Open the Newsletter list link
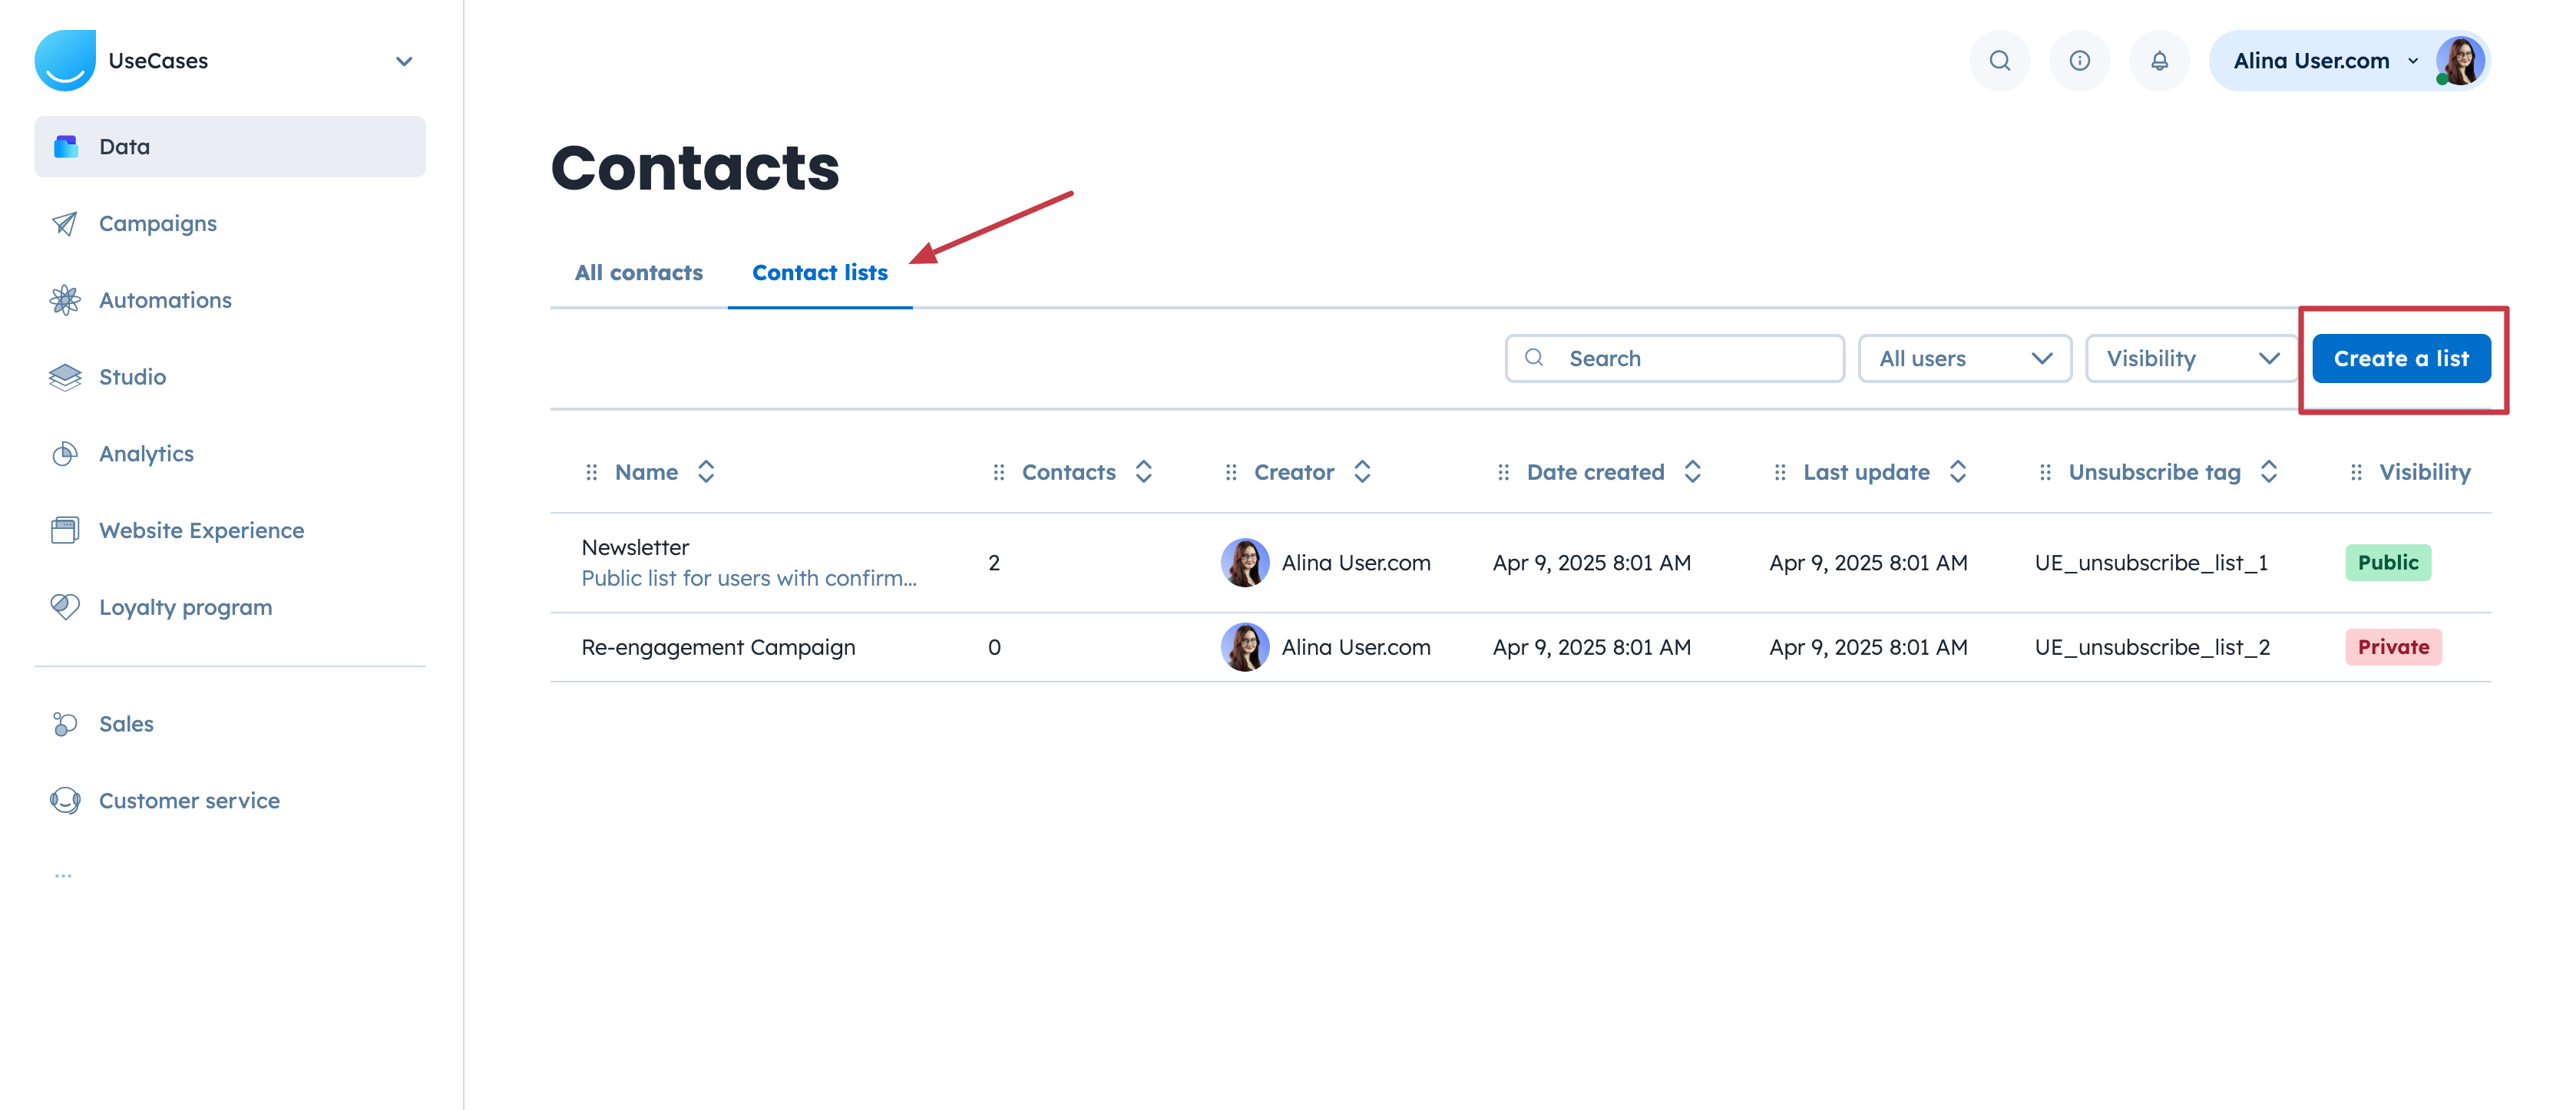This screenshot has width=2576, height=1110. tap(635, 547)
